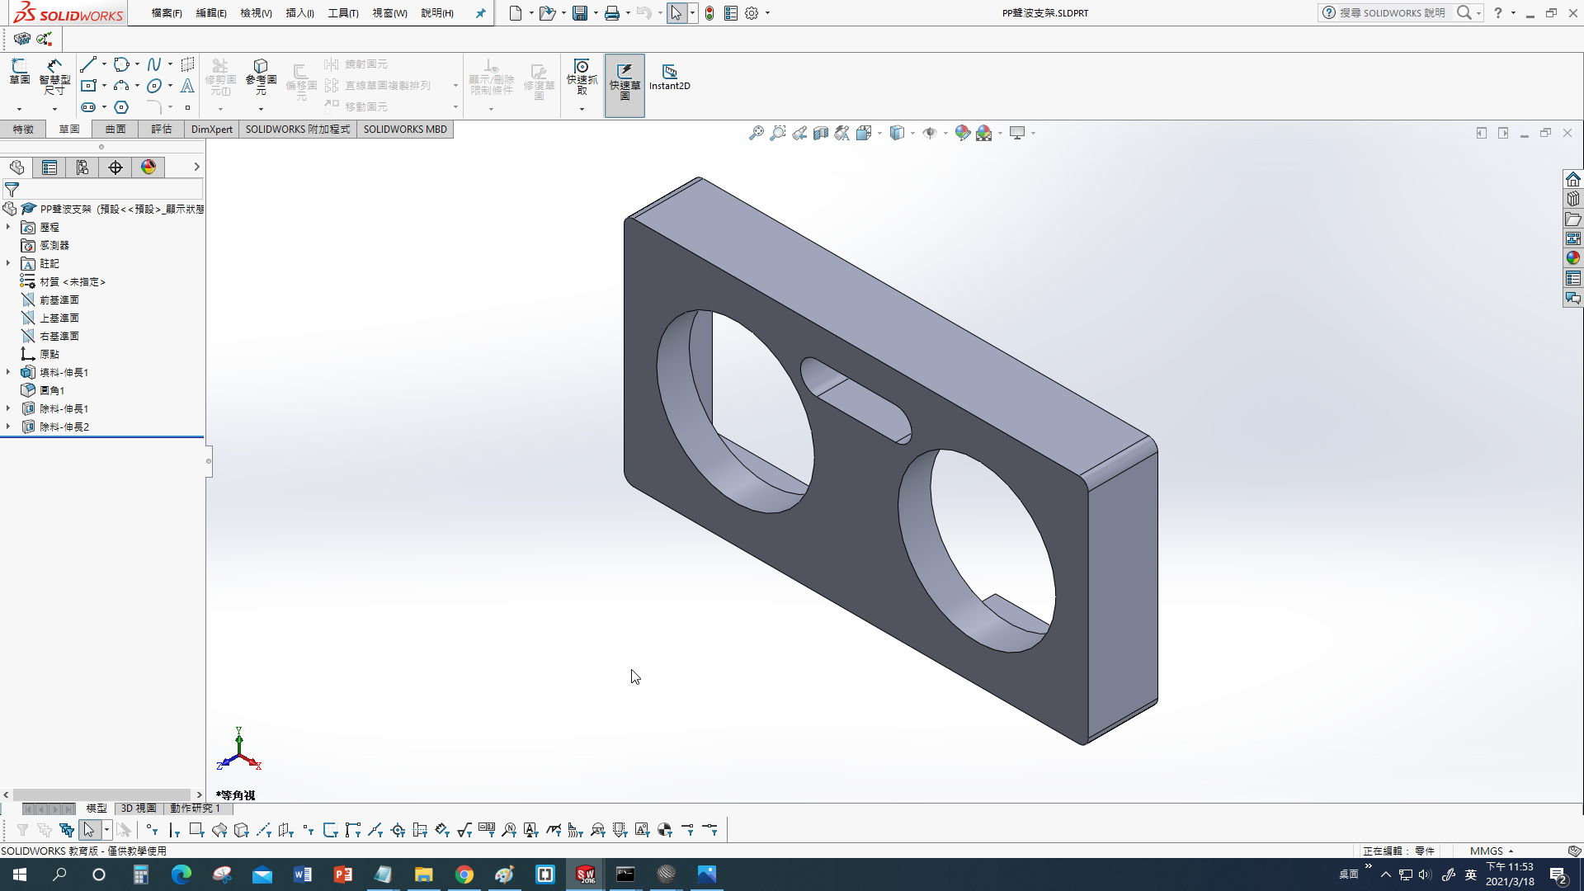Switch to the DimXpert ribbon tab
The image size is (1584, 891).
click(x=212, y=130)
